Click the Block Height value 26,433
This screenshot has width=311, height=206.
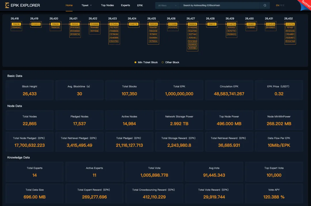[x=30, y=94]
